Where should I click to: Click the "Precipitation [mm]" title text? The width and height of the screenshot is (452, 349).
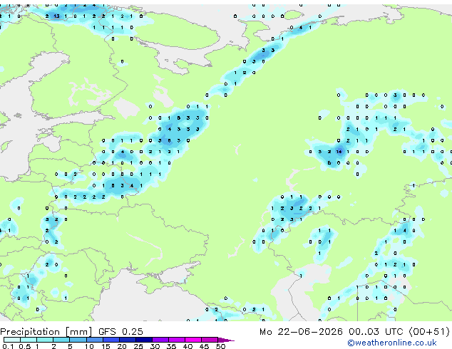(46, 332)
